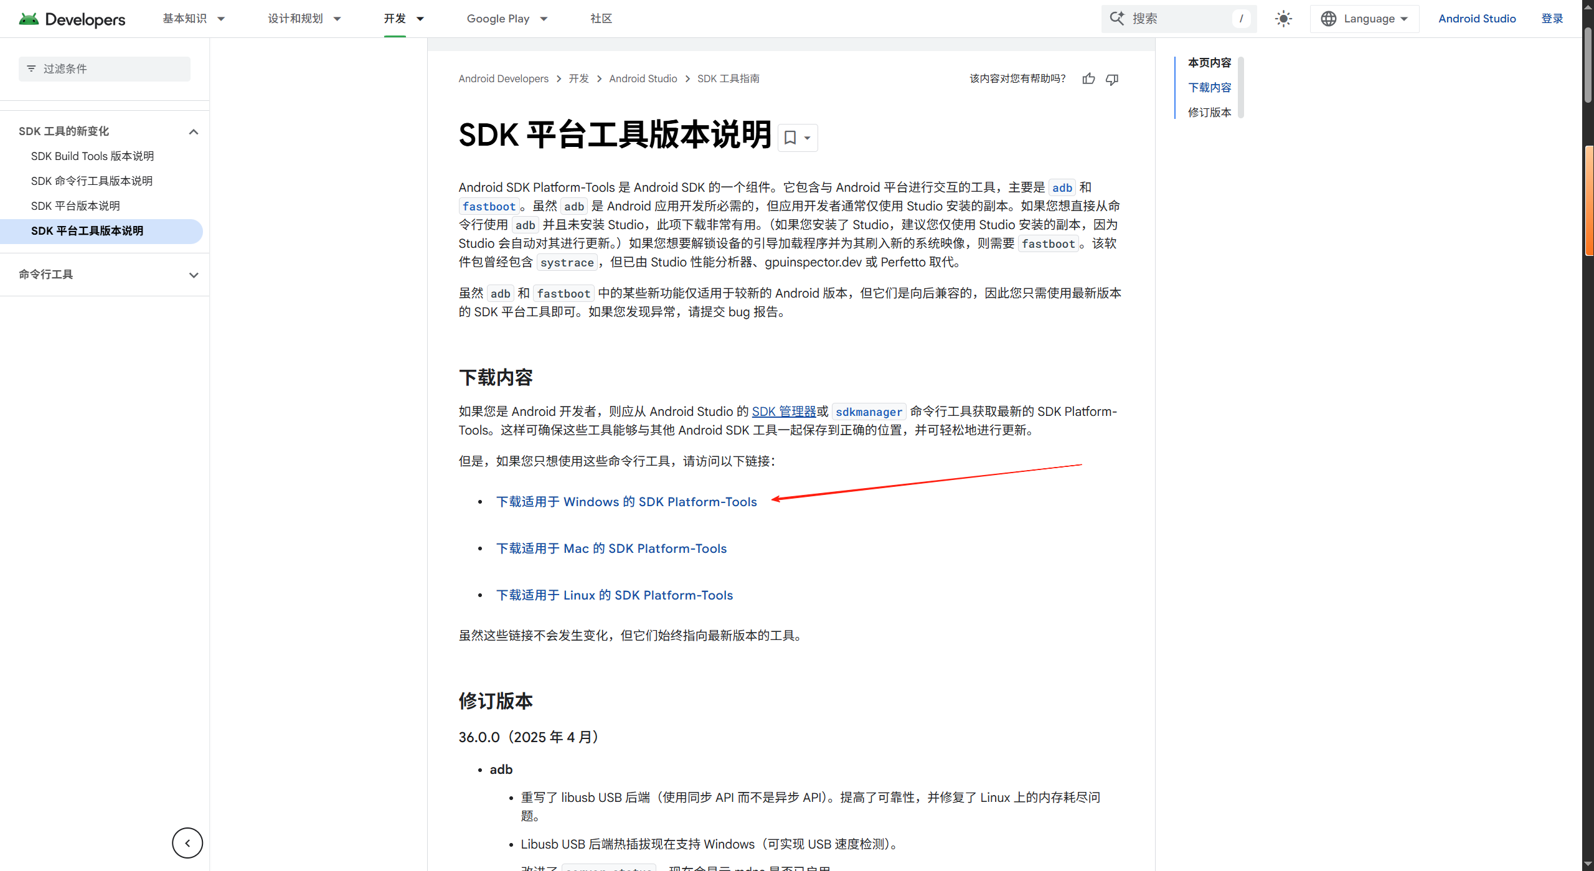Open SDK 命令行工具版本说明 page
Screen dimensions: 1594x871
(92, 181)
